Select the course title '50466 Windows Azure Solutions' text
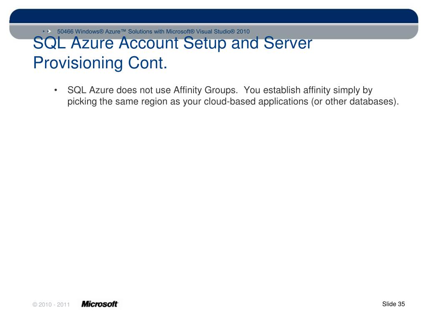 click(153, 31)
